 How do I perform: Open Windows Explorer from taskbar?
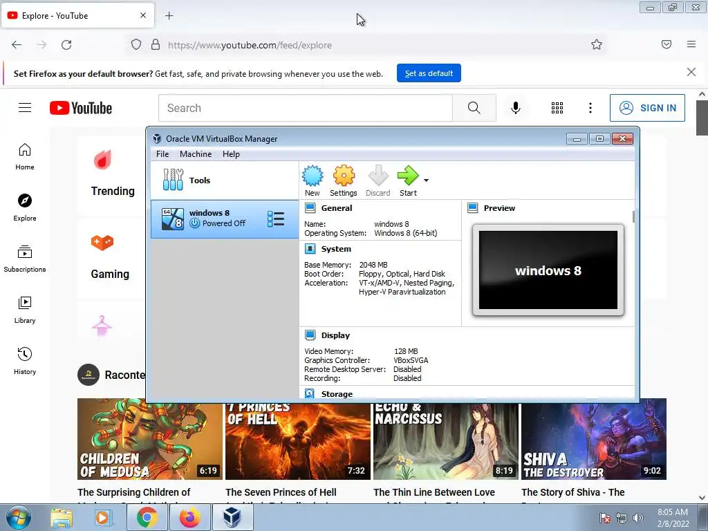62,517
